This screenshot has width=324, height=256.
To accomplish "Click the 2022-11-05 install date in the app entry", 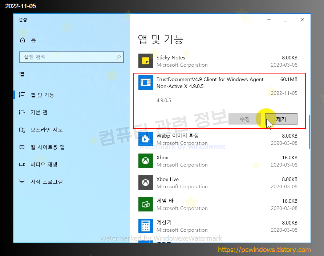I will (284, 93).
